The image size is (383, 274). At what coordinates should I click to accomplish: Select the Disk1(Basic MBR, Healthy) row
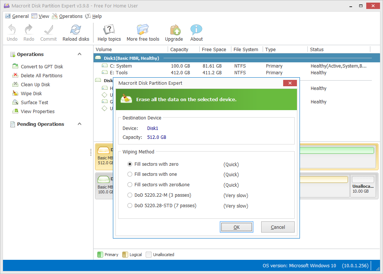pyautogui.click(x=237, y=58)
